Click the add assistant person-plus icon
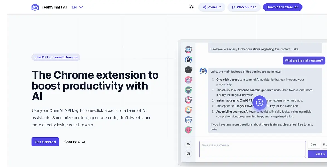Screen dimensions: 334x167 click(x=188, y=144)
